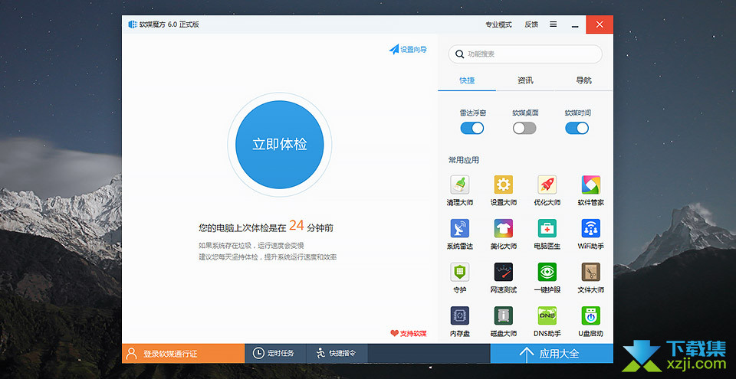Minimize the 软媒魔方 window
Screen dimensions: 736x379
575,25
